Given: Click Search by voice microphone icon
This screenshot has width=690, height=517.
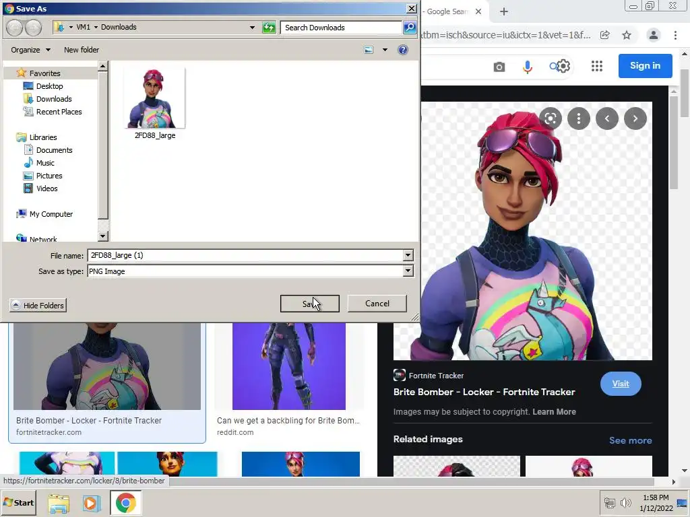Looking at the screenshot, I should click(x=527, y=67).
